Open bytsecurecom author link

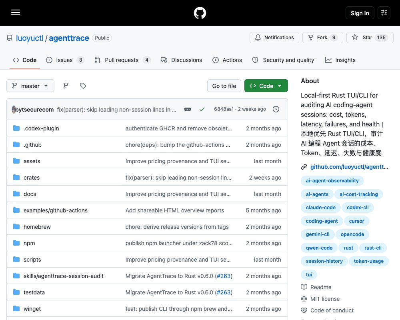click(x=34, y=110)
